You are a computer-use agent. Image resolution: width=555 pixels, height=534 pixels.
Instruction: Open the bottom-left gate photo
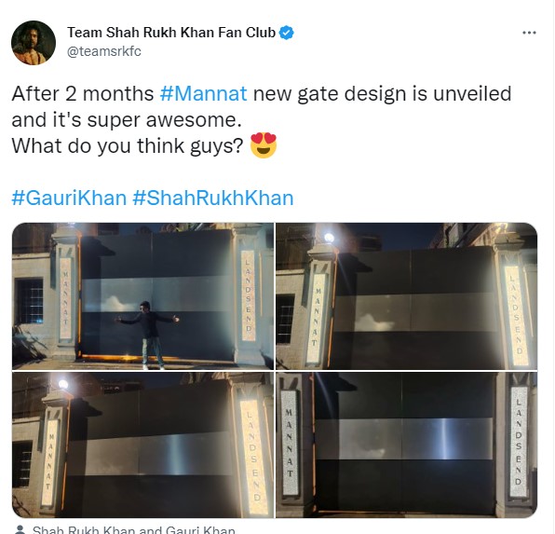click(142, 445)
